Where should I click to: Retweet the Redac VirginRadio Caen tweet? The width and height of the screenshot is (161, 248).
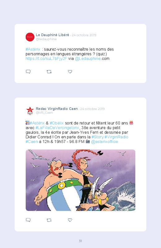[49, 220]
